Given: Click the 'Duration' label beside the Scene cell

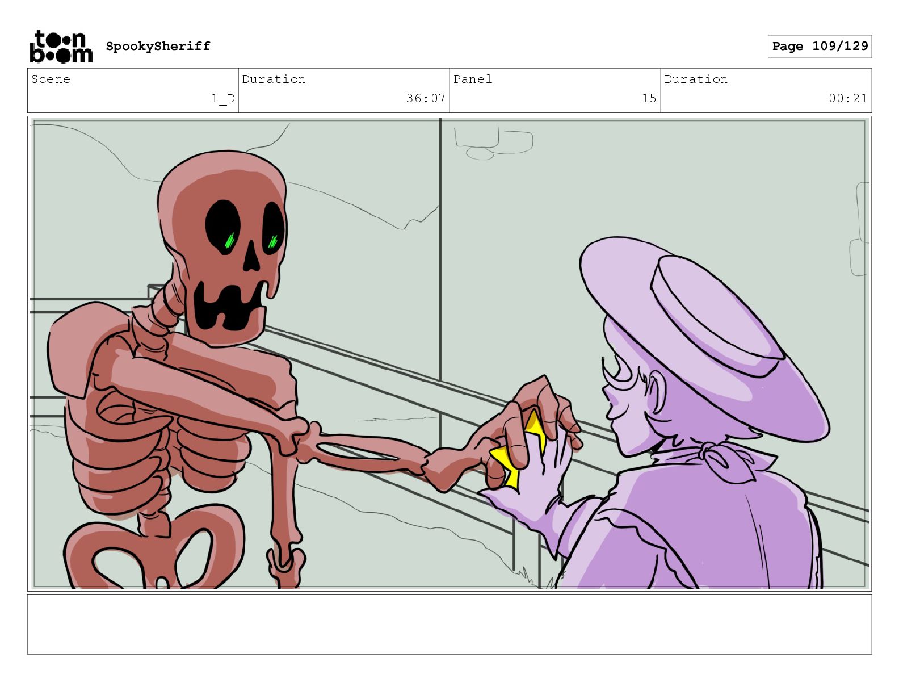Looking at the screenshot, I should (x=274, y=79).
